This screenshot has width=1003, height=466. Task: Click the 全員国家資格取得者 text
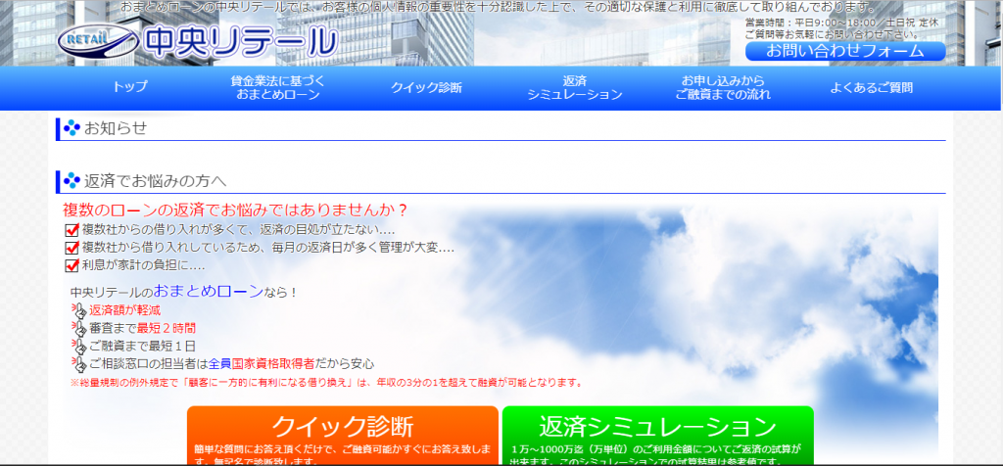[x=262, y=364]
